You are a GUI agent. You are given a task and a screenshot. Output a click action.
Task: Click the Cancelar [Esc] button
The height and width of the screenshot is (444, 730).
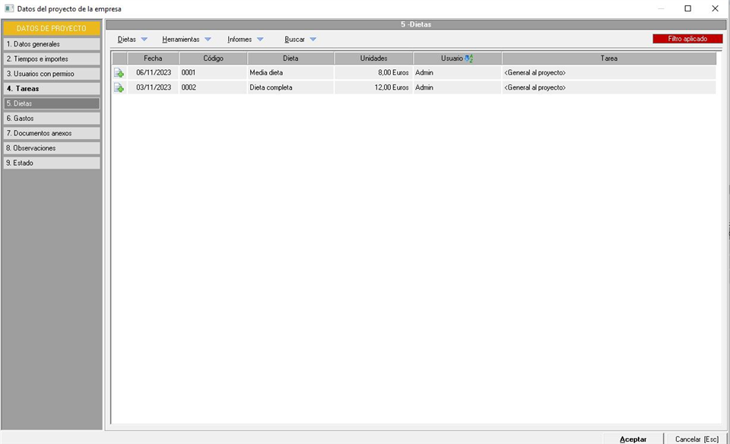pos(697,439)
